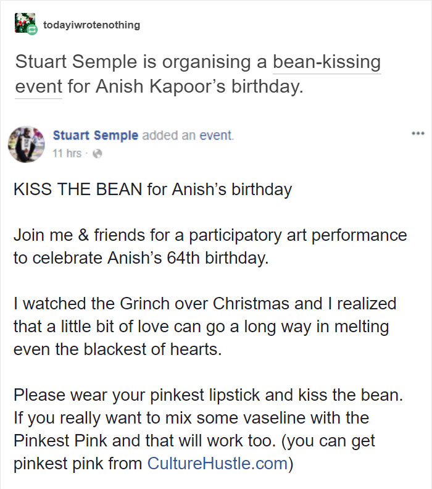432x489 pixels.
Task: Open the todayiwrotenothing blog username link
Action: [x=91, y=25]
